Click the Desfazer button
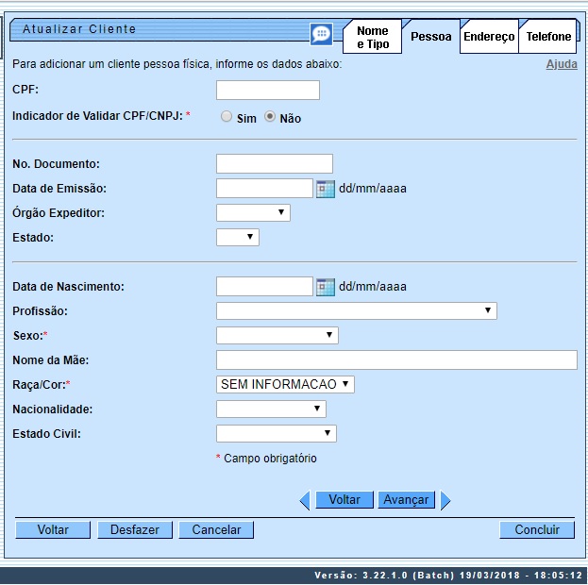This screenshot has width=588, height=585. tap(135, 530)
